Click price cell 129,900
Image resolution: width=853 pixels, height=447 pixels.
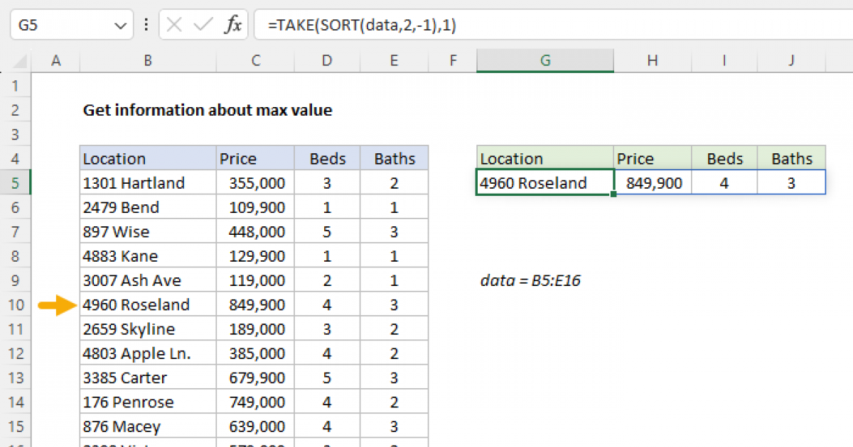(255, 256)
